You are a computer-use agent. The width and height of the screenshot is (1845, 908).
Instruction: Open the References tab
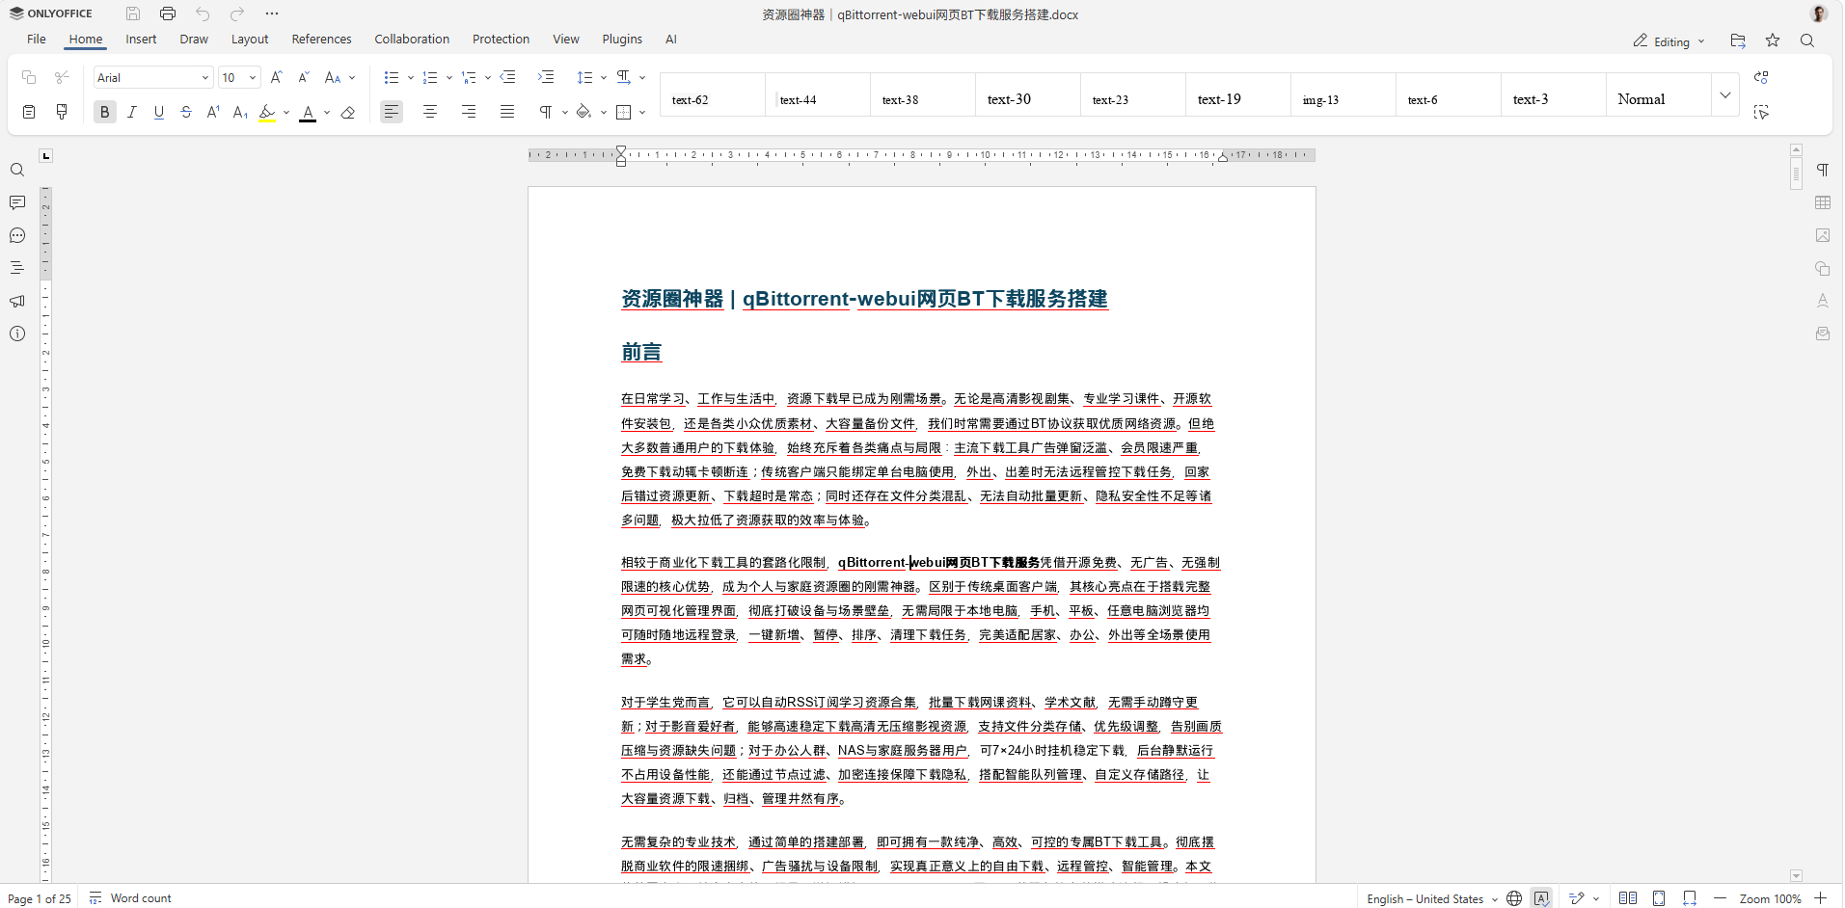[321, 40]
